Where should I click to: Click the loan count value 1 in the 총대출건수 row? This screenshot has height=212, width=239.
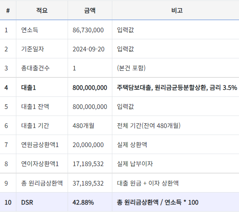click(x=74, y=68)
